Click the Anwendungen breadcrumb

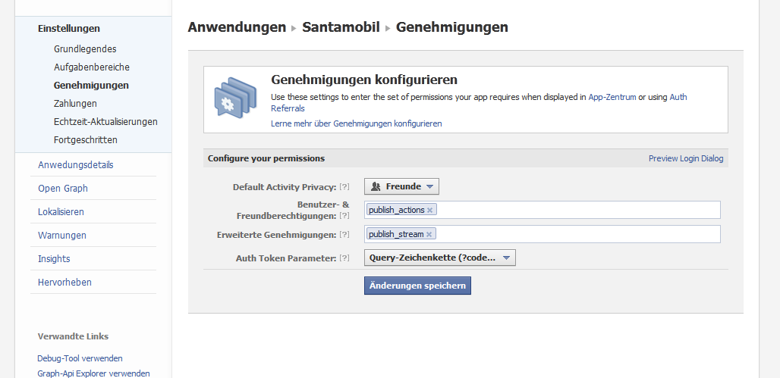(237, 27)
